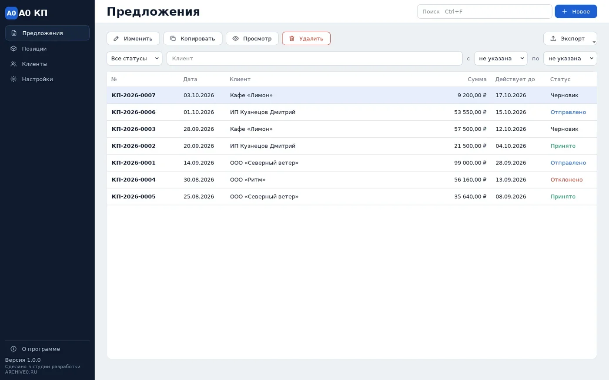Go to the Клиенты section
The width and height of the screenshot is (609, 380).
coord(47,64)
